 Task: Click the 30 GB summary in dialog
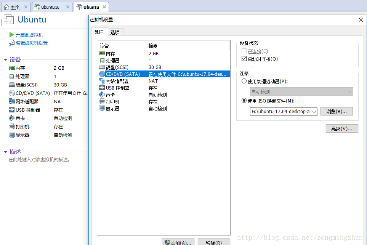point(155,67)
